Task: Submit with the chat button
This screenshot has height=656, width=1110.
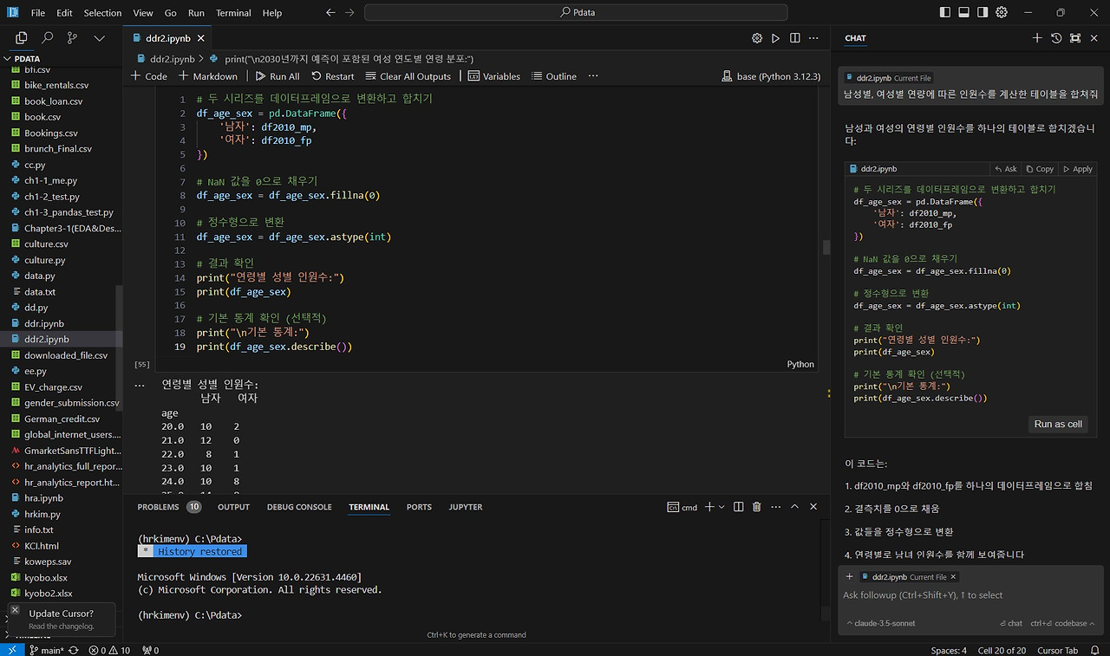Action: 1011,623
